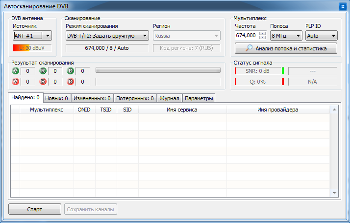Click the green R radio channels icon
350x223 pixels.
(43, 71)
